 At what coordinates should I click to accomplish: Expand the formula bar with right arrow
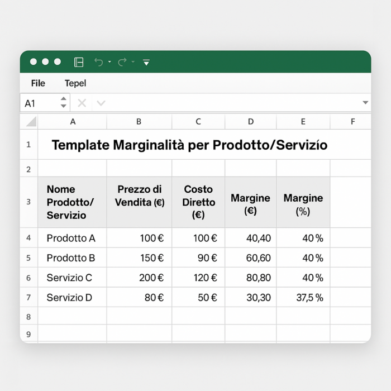[x=365, y=102]
